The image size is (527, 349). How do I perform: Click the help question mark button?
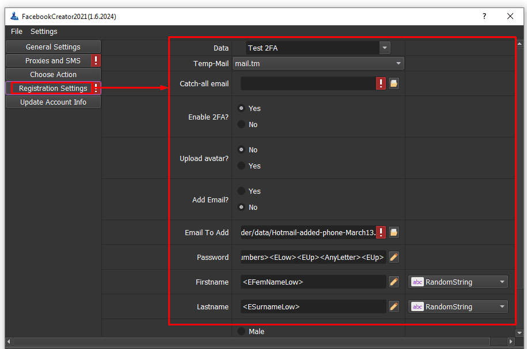pyautogui.click(x=484, y=16)
